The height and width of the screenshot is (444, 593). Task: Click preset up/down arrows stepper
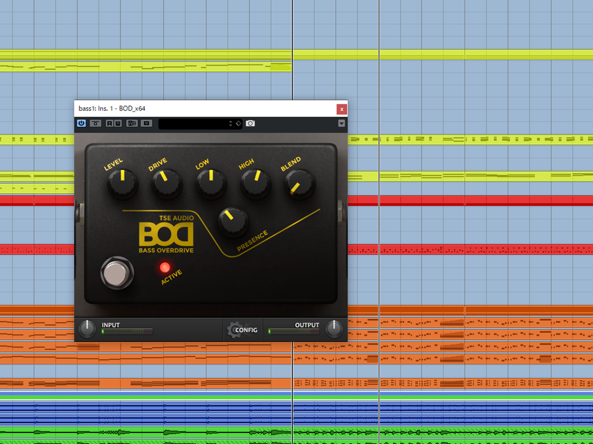tap(231, 123)
